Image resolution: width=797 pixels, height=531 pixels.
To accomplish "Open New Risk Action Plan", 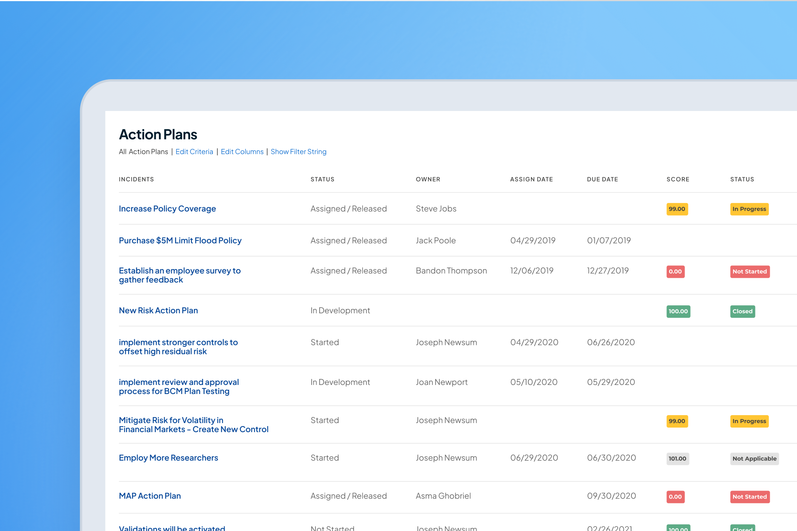I will 158,310.
